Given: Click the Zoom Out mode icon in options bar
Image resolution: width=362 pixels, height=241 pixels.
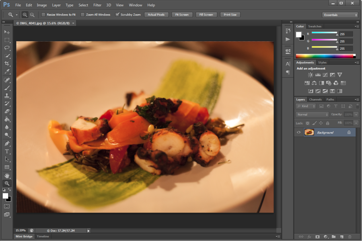Looking at the screenshot, I should pos(32,15).
